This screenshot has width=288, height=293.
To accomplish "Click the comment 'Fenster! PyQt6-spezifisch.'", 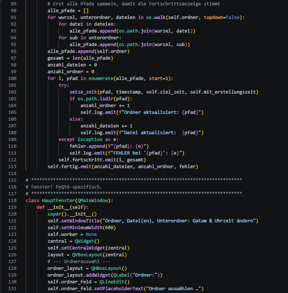I will [x=67, y=187].
